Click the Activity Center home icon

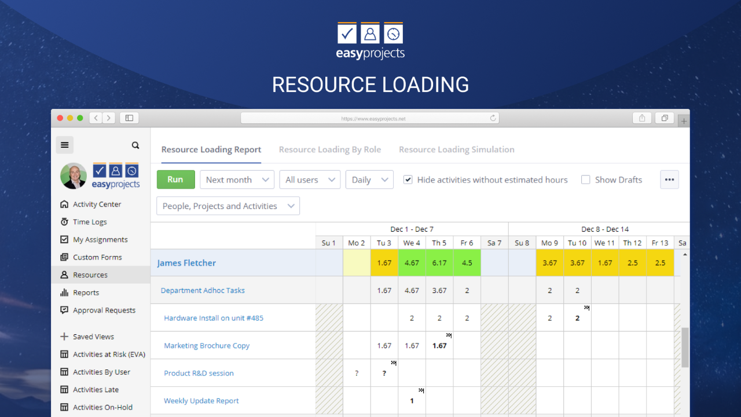[64, 204]
